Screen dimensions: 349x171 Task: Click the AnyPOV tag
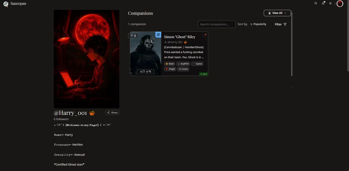[x=183, y=64]
